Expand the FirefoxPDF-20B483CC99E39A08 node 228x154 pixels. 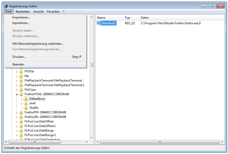pyautogui.click(x=17, y=112)
